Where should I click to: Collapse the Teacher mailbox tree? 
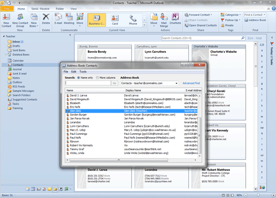tap(4, 36)
